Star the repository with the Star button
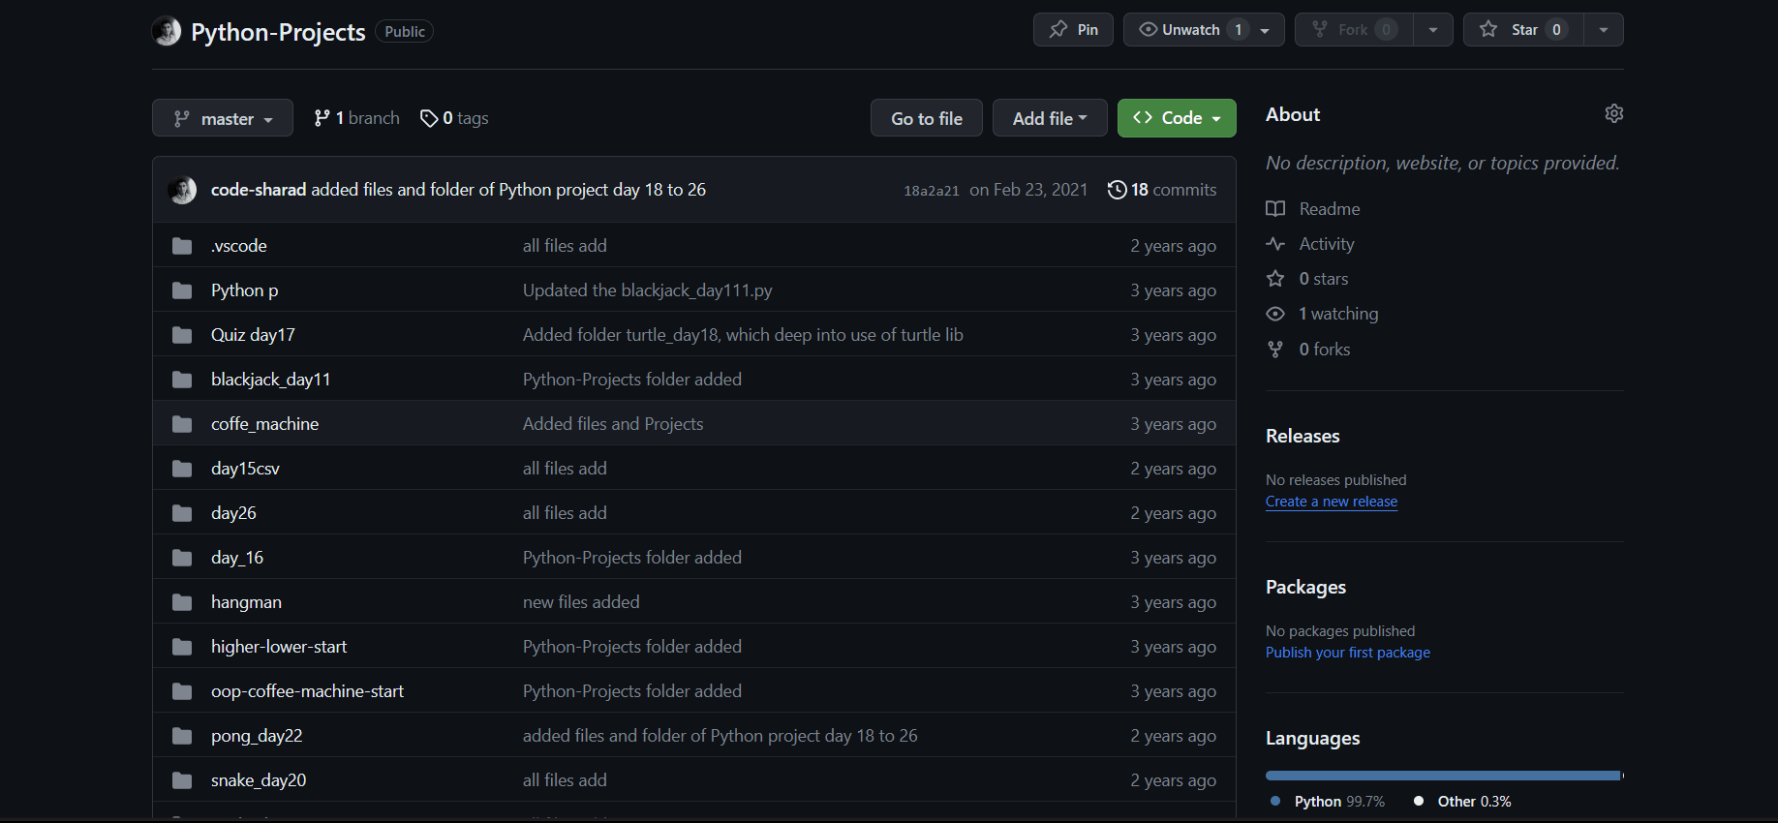Image resolution: width=1778 pixels, height=823 pixels. [x=1524, y=30]
